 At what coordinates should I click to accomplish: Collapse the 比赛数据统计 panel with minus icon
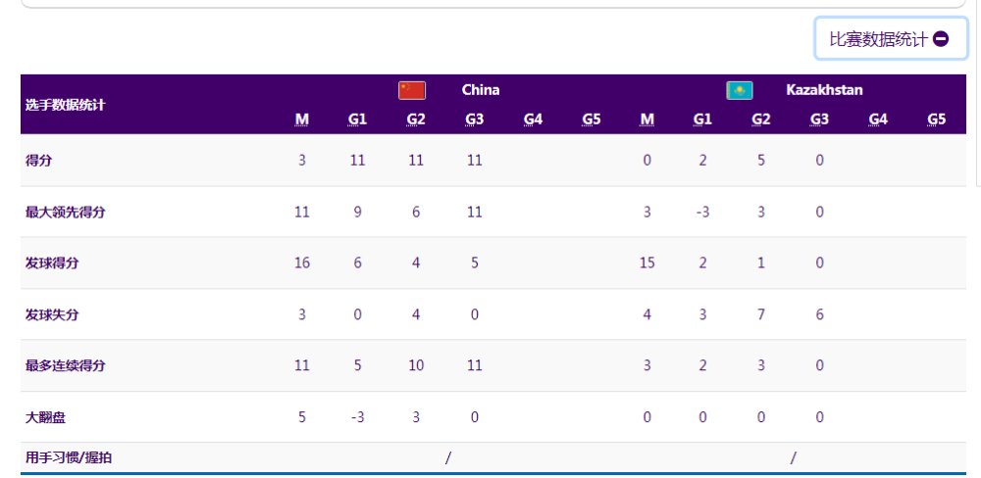pyautogui.click(x=891, y=39)
